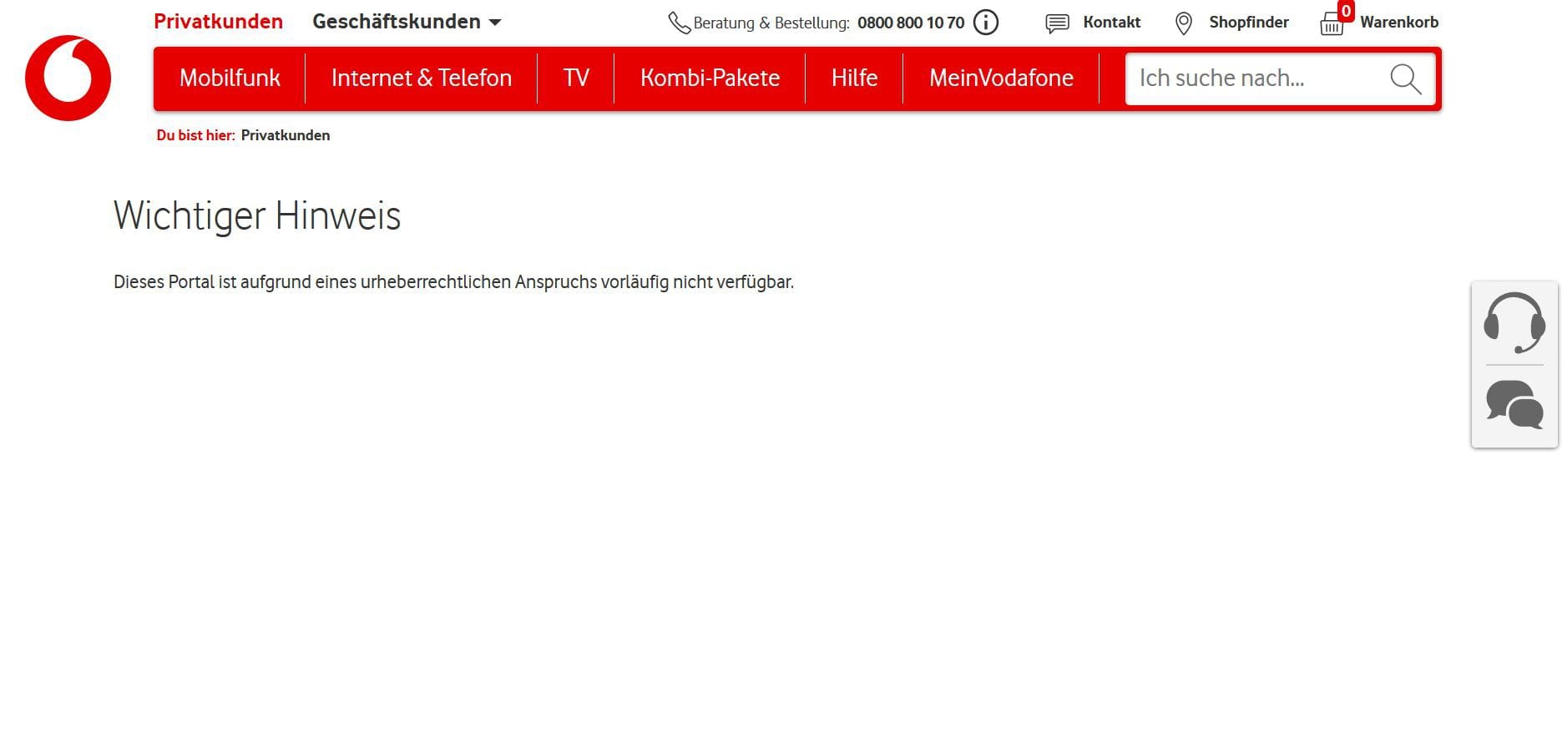The width and height of the screenshot is (1567, 729).
Task: Open the shopping cart basket icon
Action: (x=1332, y=24)
